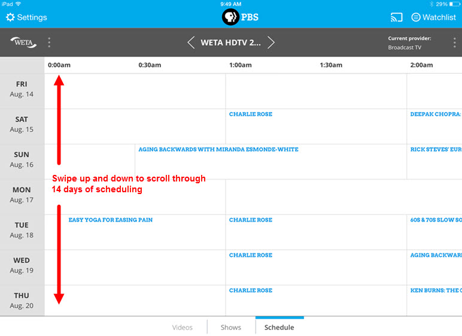
Task: Open Charlie Rose on Wednesday Aug. 19
Action: (x=251, y=255)
